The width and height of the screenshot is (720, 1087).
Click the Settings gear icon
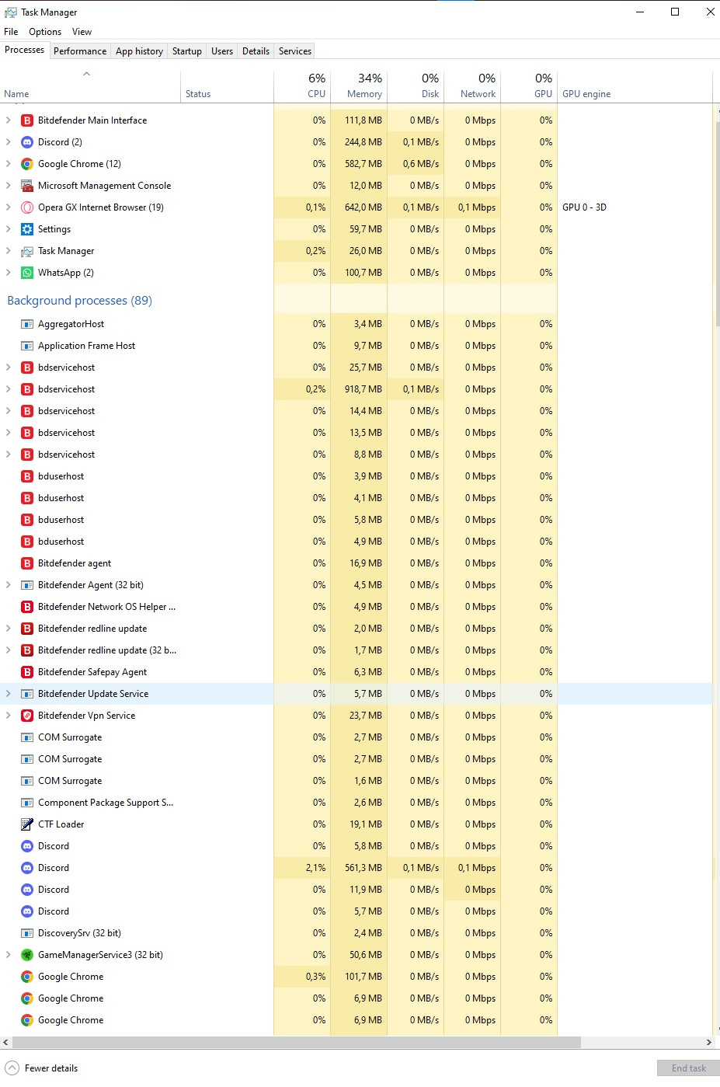(27, 229)
